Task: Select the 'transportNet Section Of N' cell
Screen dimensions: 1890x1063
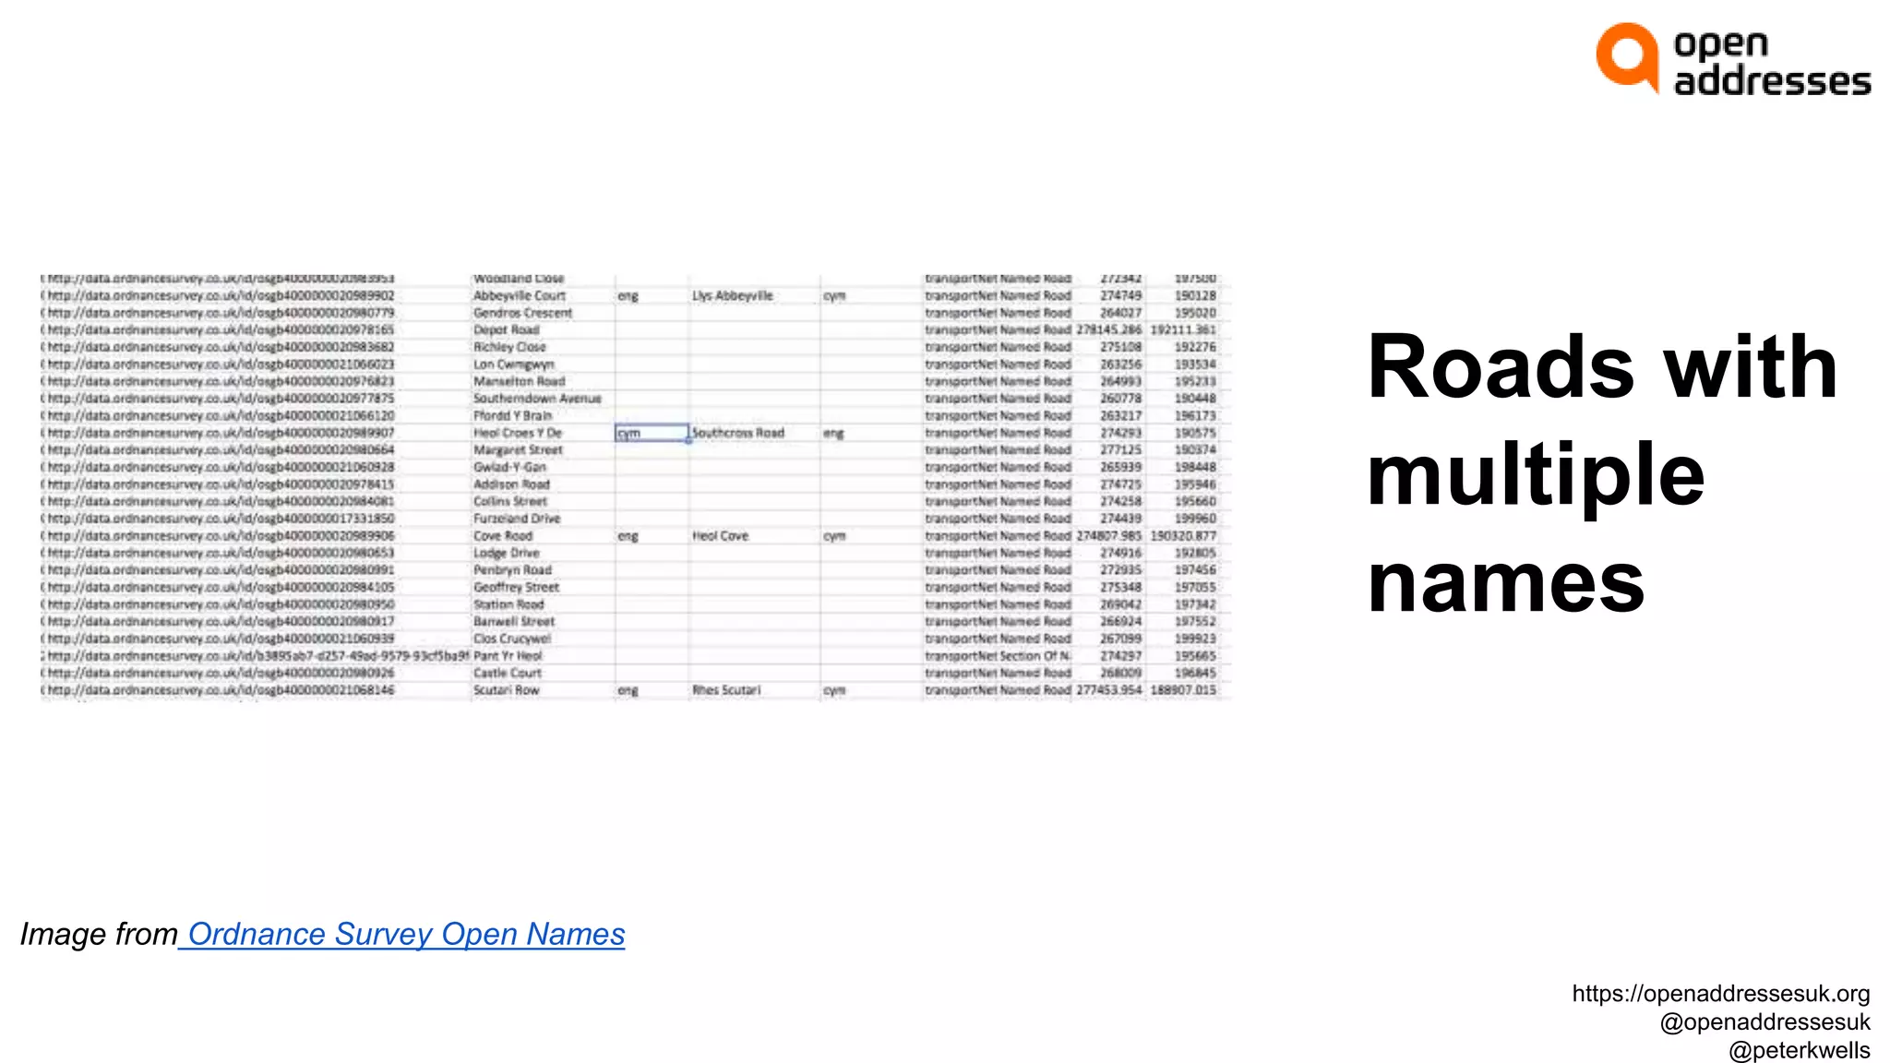Action: tap(998, 656)
